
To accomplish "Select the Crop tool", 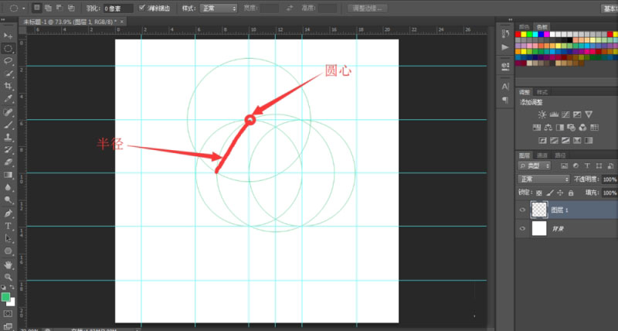I will click(x=8, y=86).
